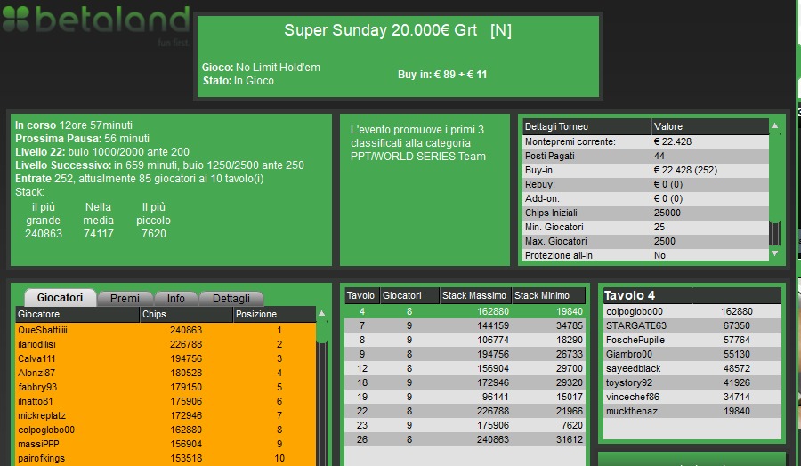Click the Valore column header

tap(710, 126)
